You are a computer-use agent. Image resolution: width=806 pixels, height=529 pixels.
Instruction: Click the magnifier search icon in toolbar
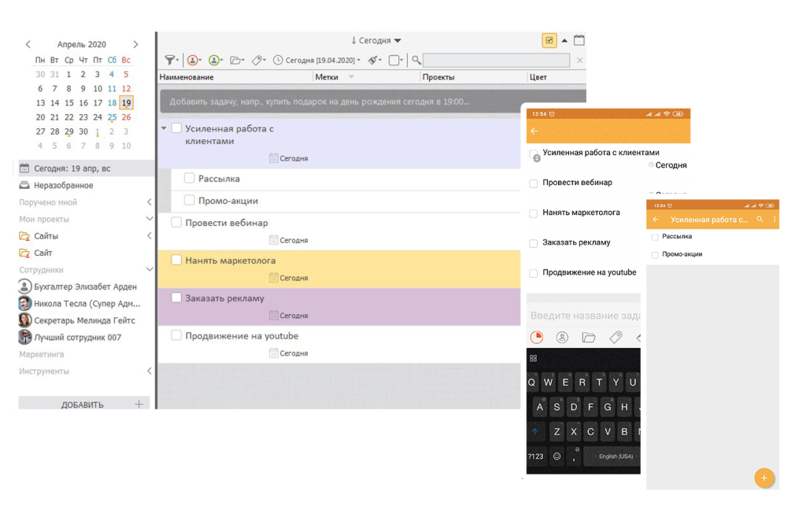click(x=416, y=60)
